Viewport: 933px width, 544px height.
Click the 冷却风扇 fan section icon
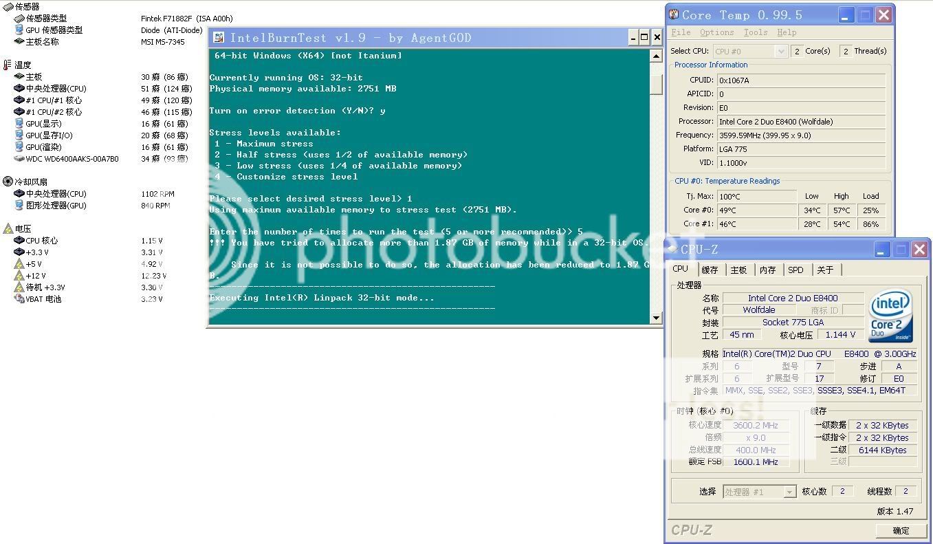point(8,182)
